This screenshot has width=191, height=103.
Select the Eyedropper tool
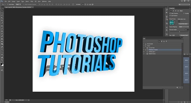click(2, 23)
